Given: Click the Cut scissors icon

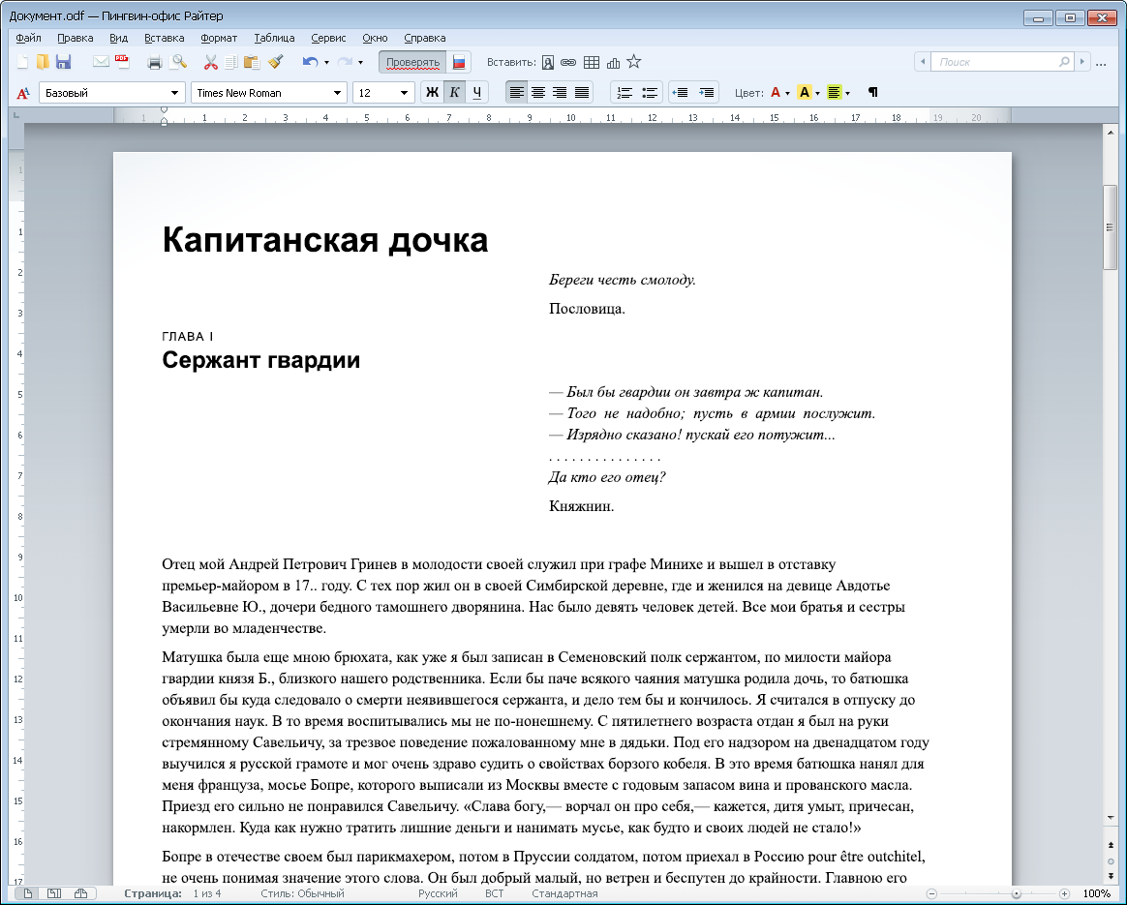Looking at the screenshot, I should coord(210,62).
